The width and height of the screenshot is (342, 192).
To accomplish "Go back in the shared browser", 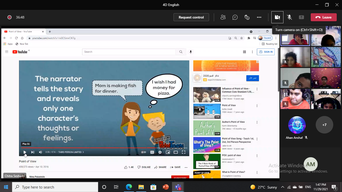I will tap(5, 38).
